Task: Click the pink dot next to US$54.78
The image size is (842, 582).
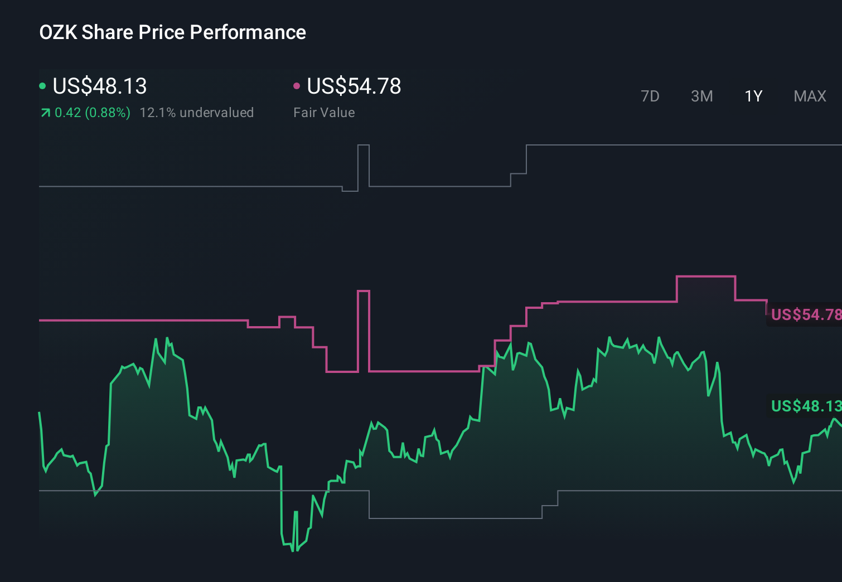Action: click(x=297, y=85)
